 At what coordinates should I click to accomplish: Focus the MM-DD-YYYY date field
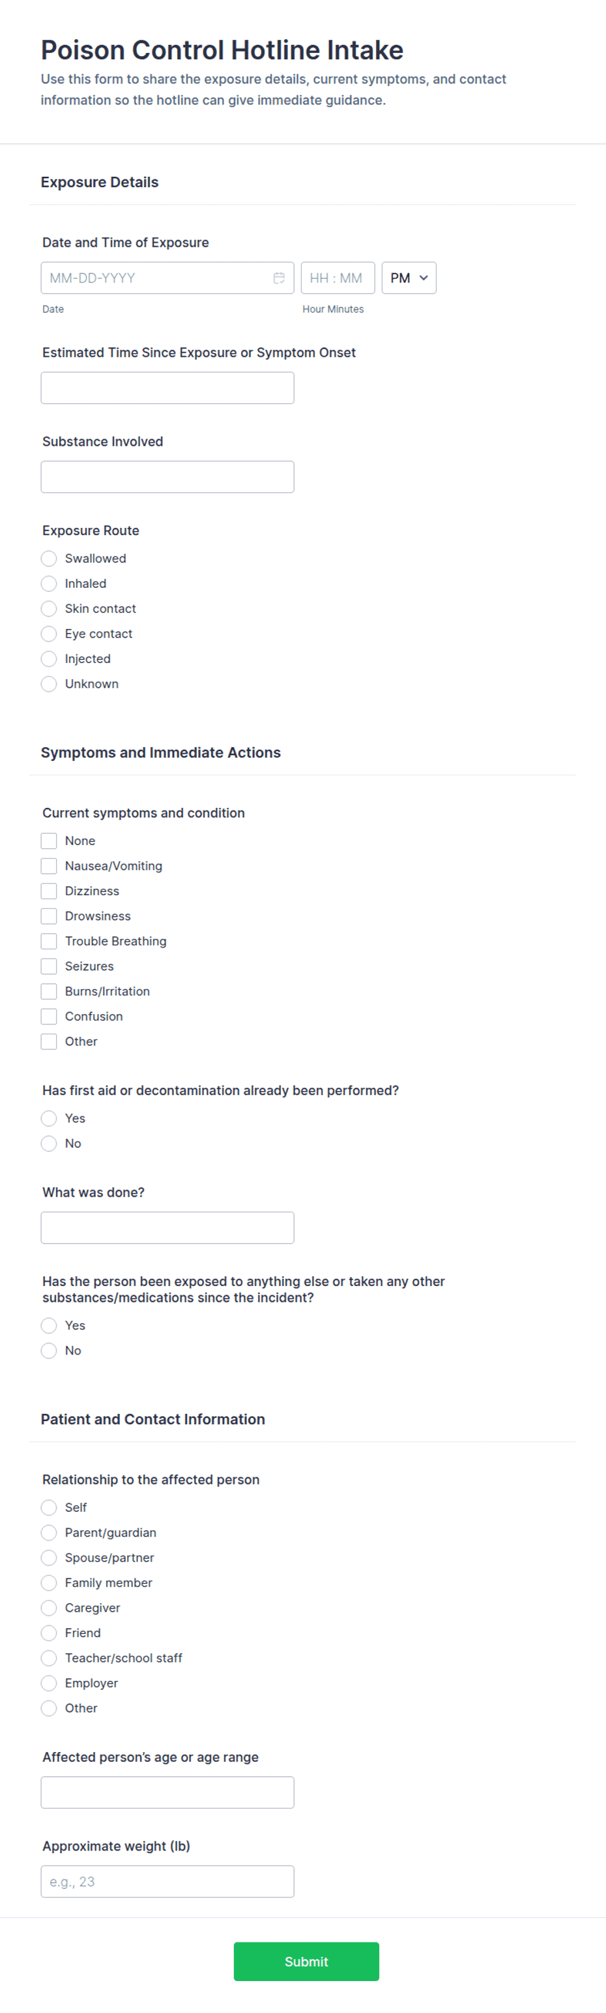point(167,278)
